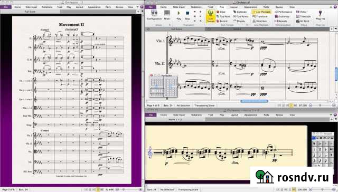338x192 pixels.
Task: Click purple File tab in left score window
Action: pyautogui.click(x=6, y=7)
